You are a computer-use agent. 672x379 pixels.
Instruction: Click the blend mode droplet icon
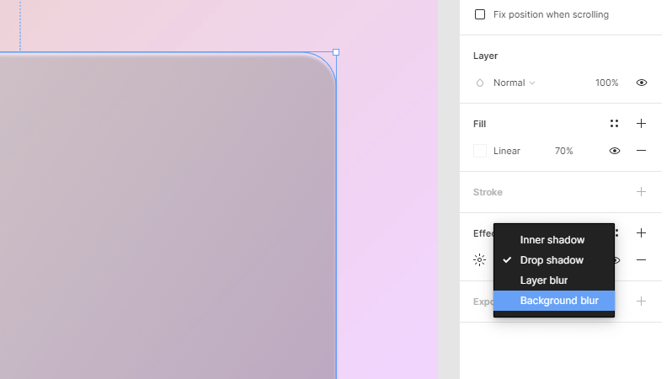(x=480, y=83)
